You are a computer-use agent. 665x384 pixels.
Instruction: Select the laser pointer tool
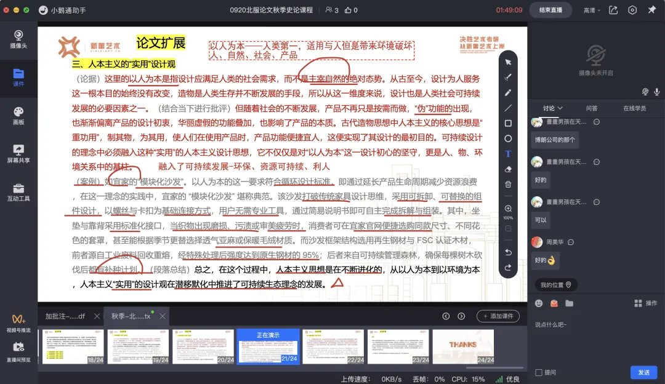[508, 77]
